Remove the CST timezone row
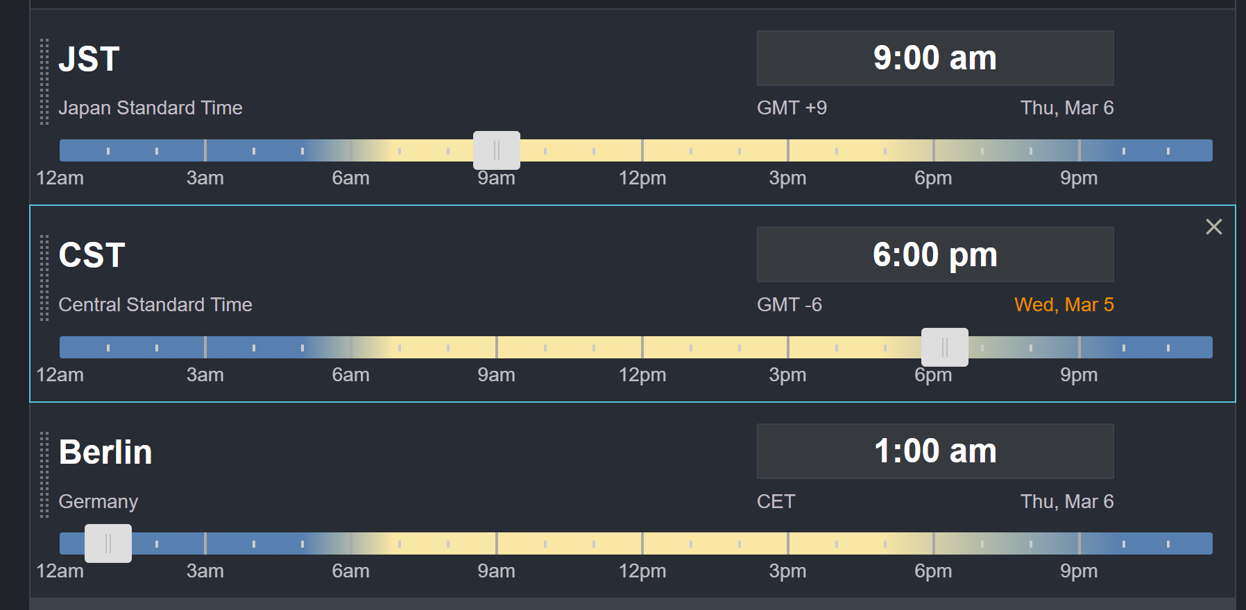Image resolution: width=1246 pixels, height=610 pixels. (x=1213, y=227)
